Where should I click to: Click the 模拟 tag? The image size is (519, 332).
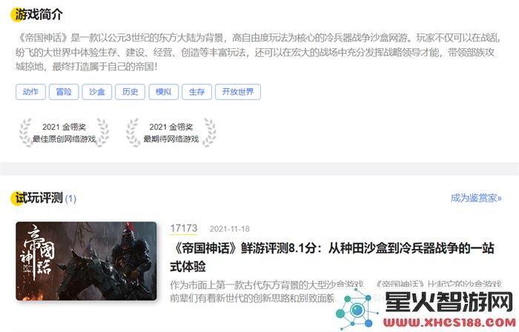point(164,92)
